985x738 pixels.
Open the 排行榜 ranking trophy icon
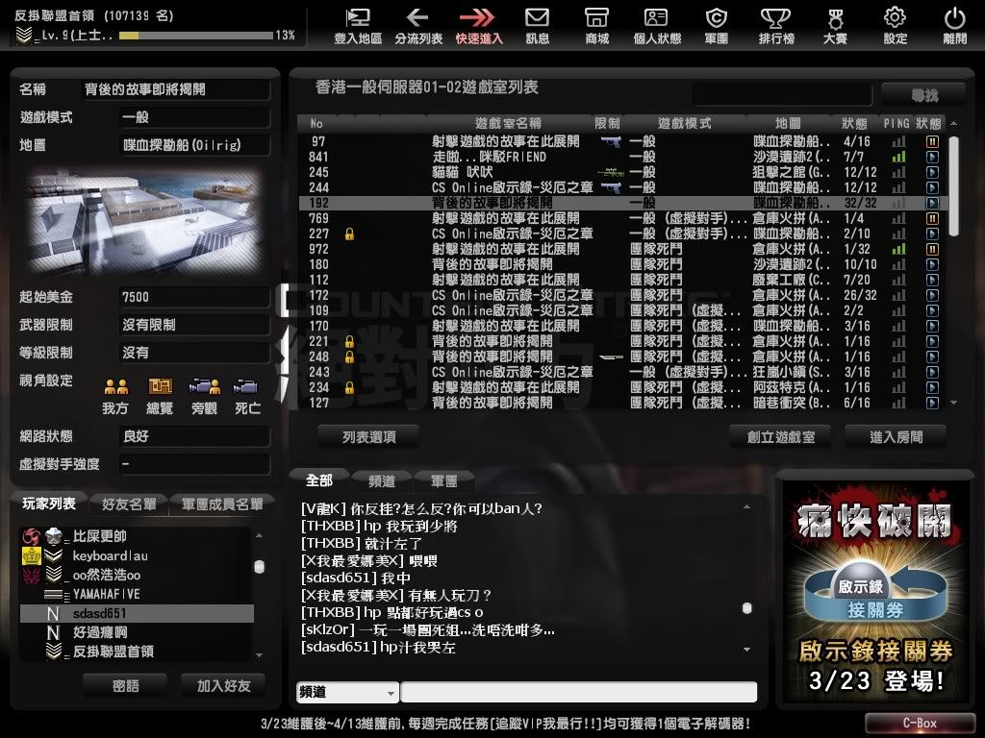pyautogui.click(x=774, y=18)
